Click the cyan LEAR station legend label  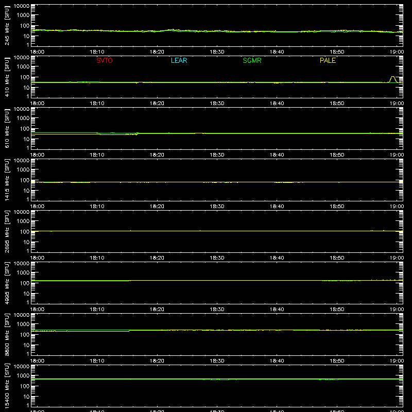click(179, 60)
